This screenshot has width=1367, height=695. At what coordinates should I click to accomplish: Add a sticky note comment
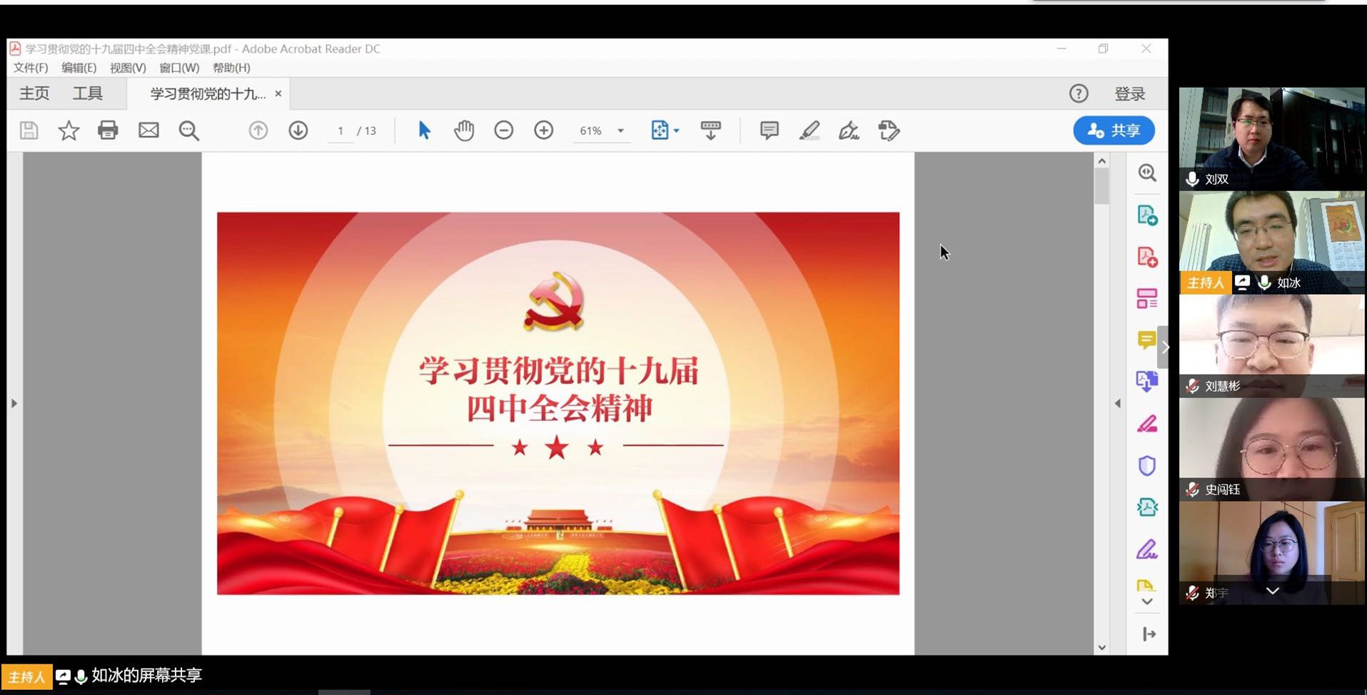point(769,131)
